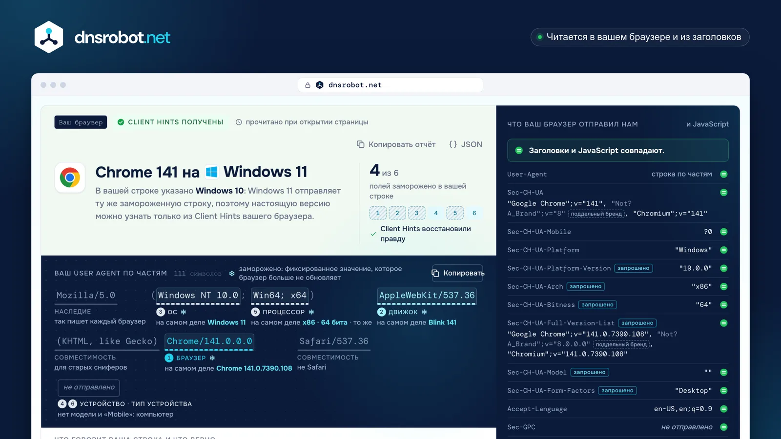781x439 pixels.
Task: Click the Mozilla/5.0 token
Action: (86, 296)
